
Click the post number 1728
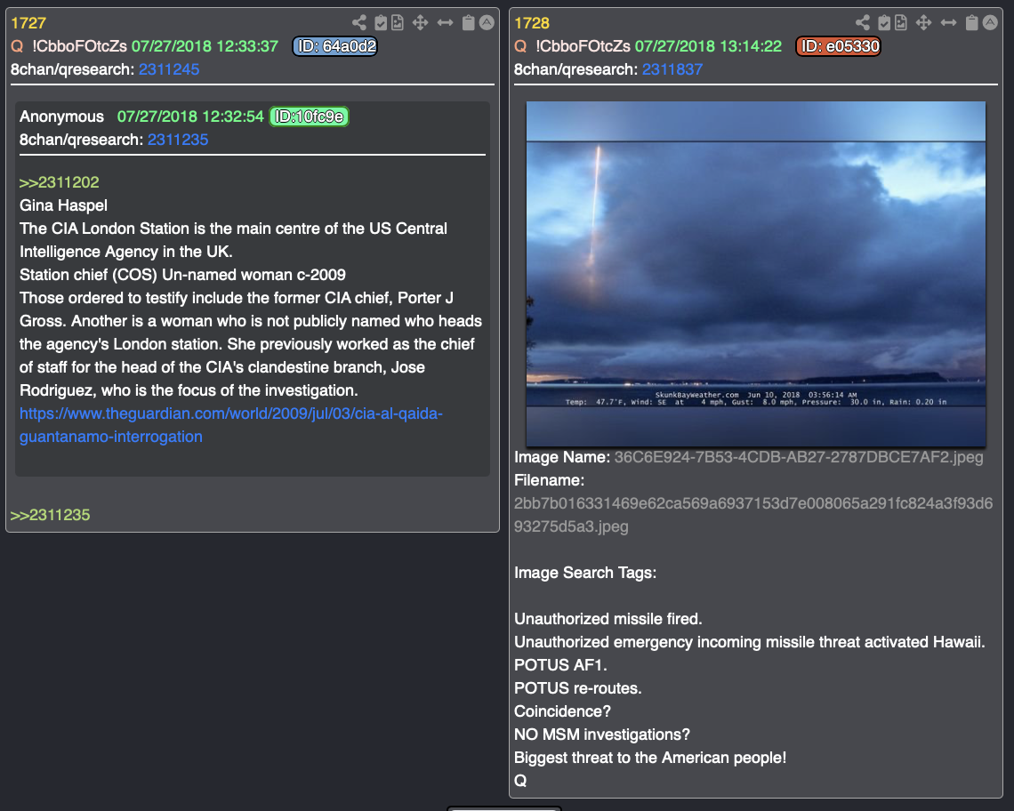pos(532,23)
